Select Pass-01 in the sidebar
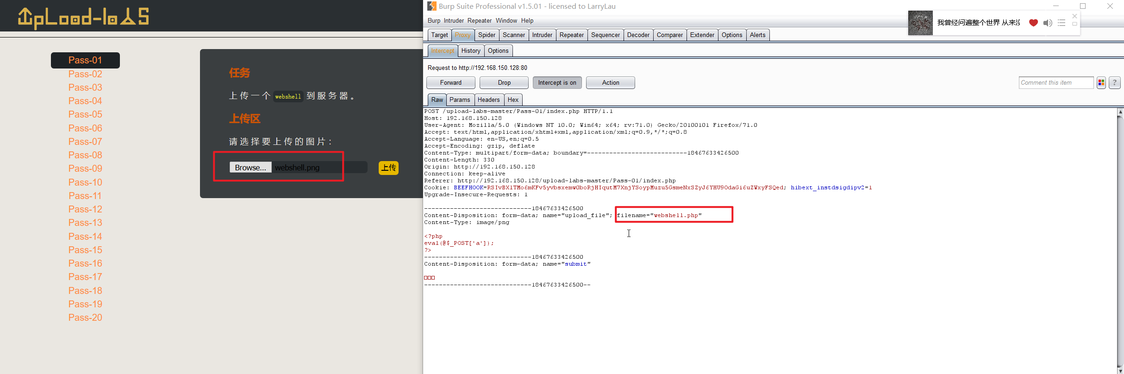The image size is (1124, 374). tap(85, 60)
